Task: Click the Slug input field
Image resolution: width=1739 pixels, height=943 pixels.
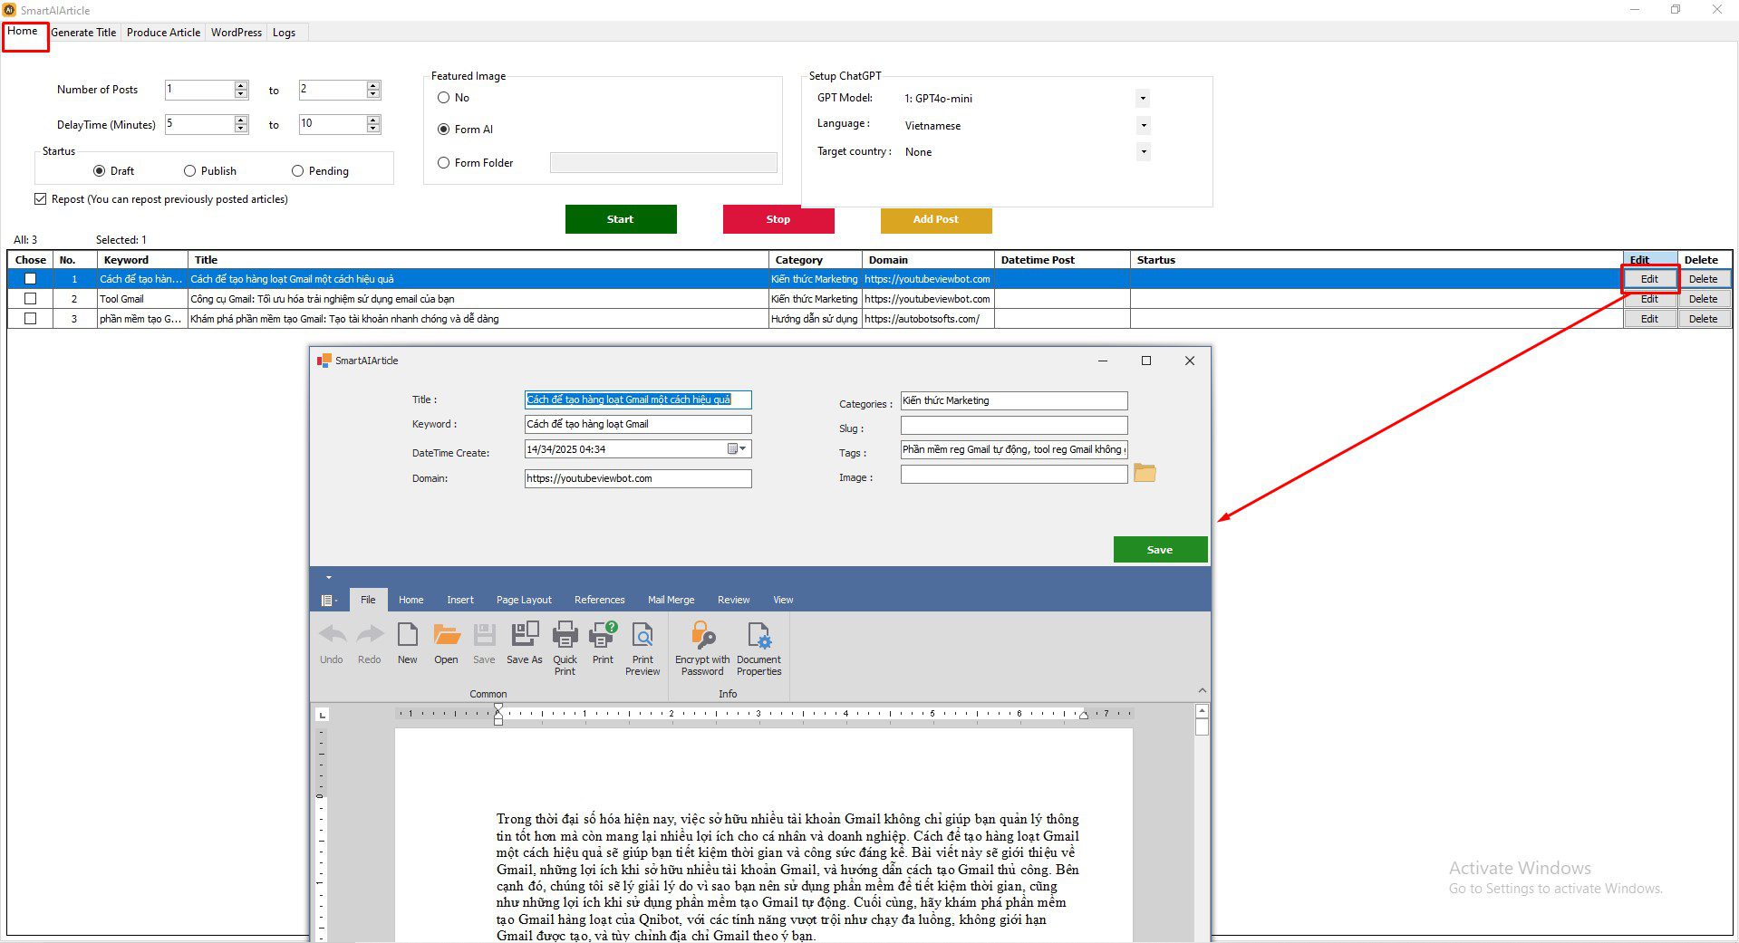Action: (1014, 426)
